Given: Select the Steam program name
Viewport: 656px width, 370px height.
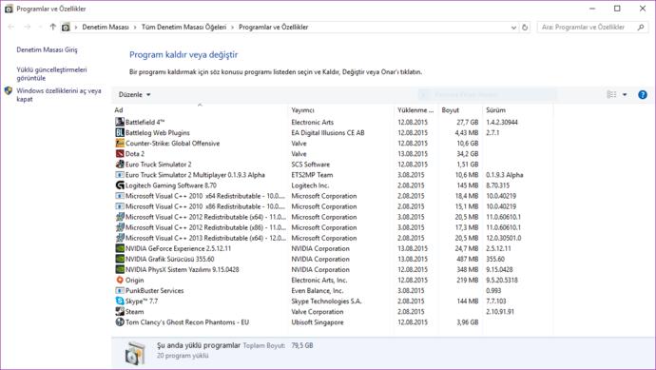Looking at the screenshot, I should (x=134, y=311).
